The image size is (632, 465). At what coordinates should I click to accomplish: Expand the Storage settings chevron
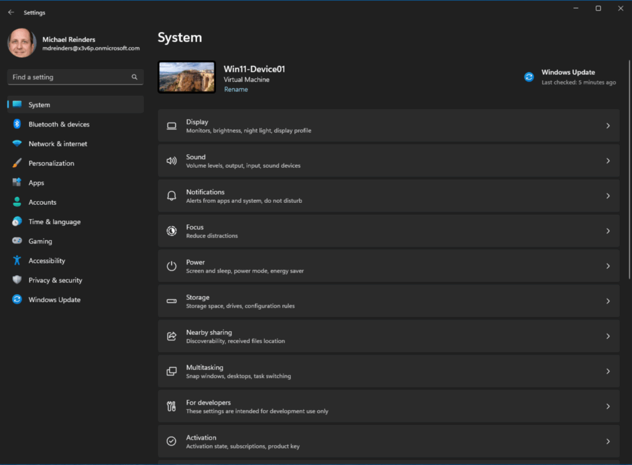(608, 301)
